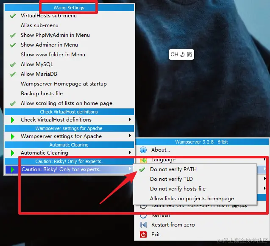
Task: Toggle VirtualHosts sub-menu option
Action: tap(69, 16)
